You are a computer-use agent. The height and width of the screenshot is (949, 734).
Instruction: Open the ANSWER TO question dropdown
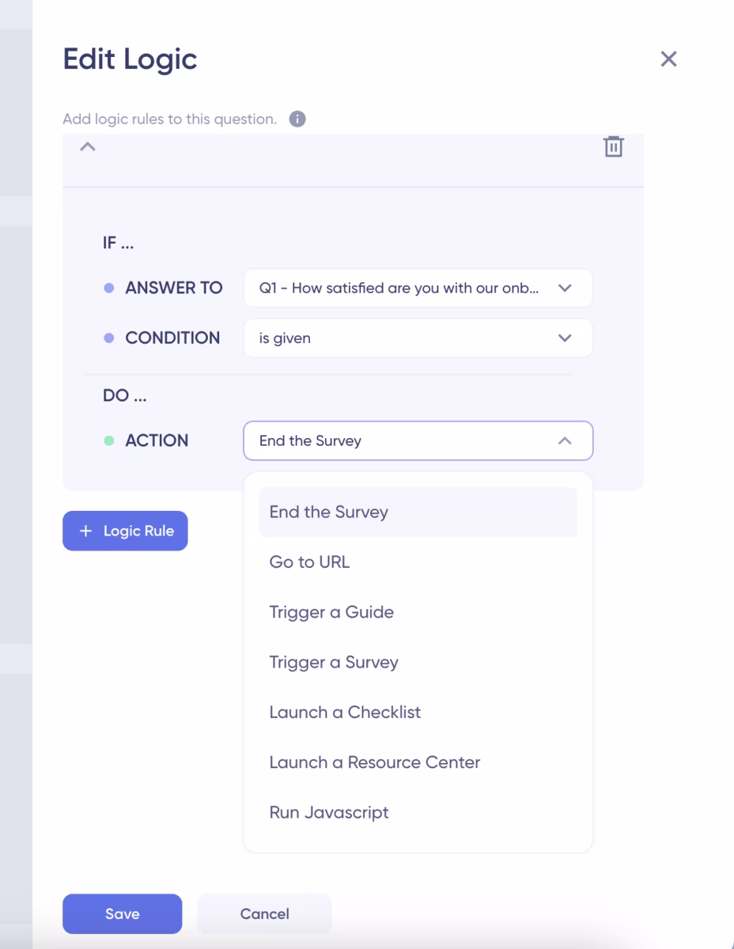pyautogui.click(x=418, y=288)
